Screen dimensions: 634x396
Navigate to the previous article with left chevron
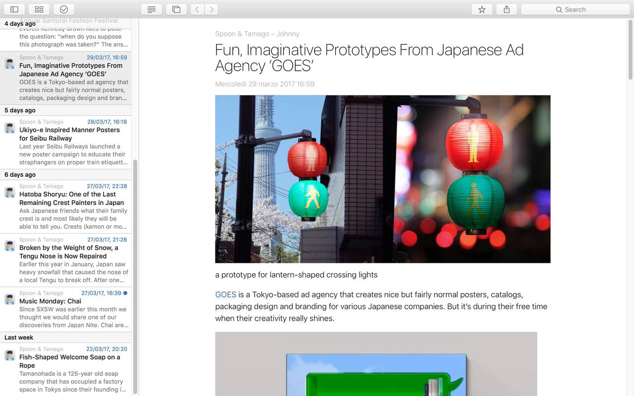tap(197, 9)
